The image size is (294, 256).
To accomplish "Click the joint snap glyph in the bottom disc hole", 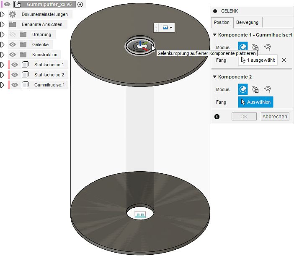I will pos(140,214).
